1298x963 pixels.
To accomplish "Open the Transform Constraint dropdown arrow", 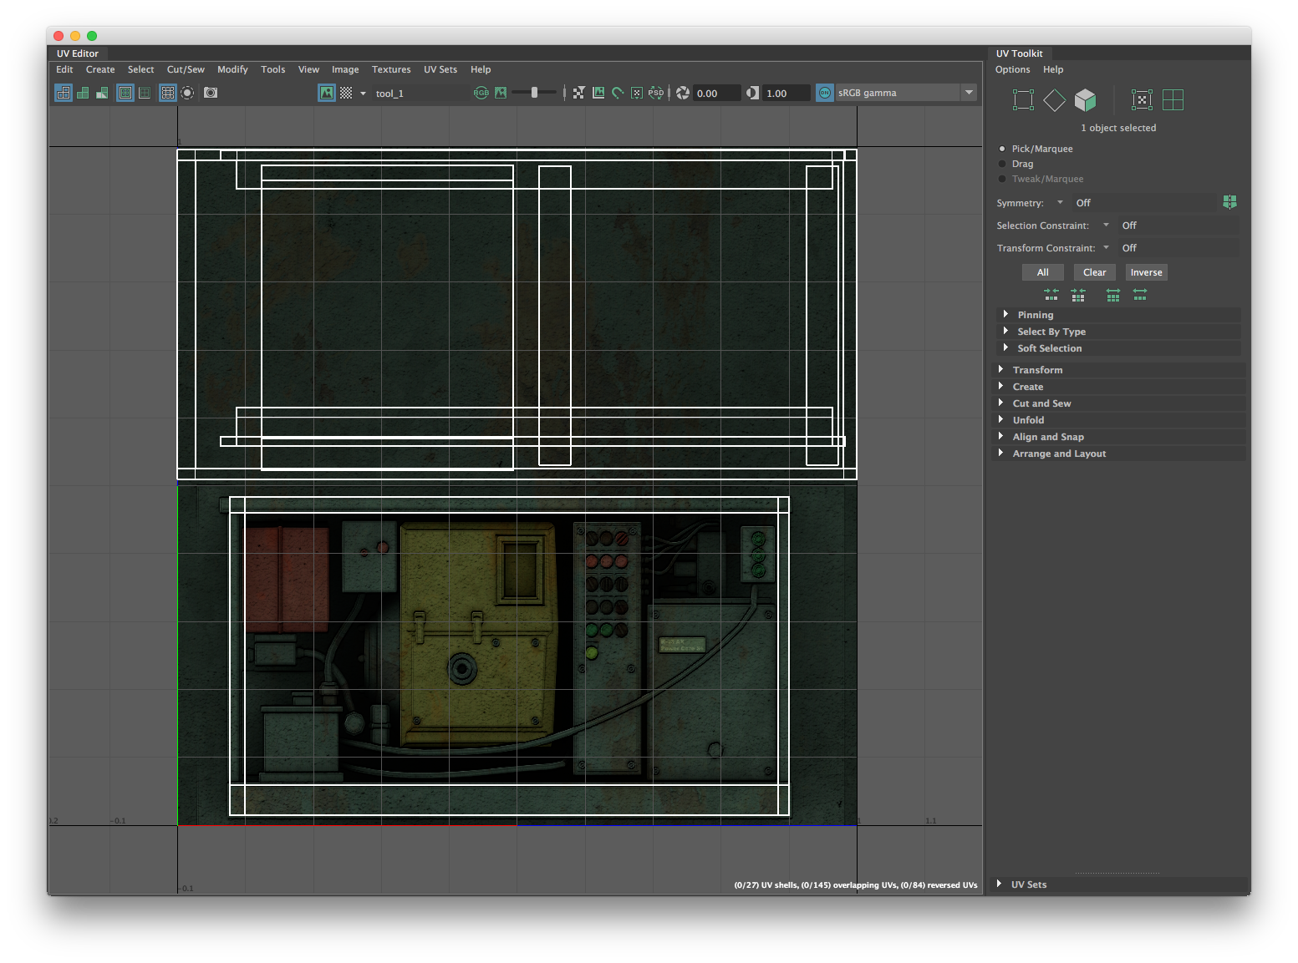I will (x=1106, y=247).
